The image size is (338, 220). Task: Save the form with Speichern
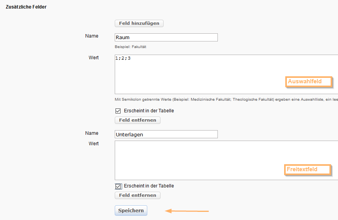131,211
